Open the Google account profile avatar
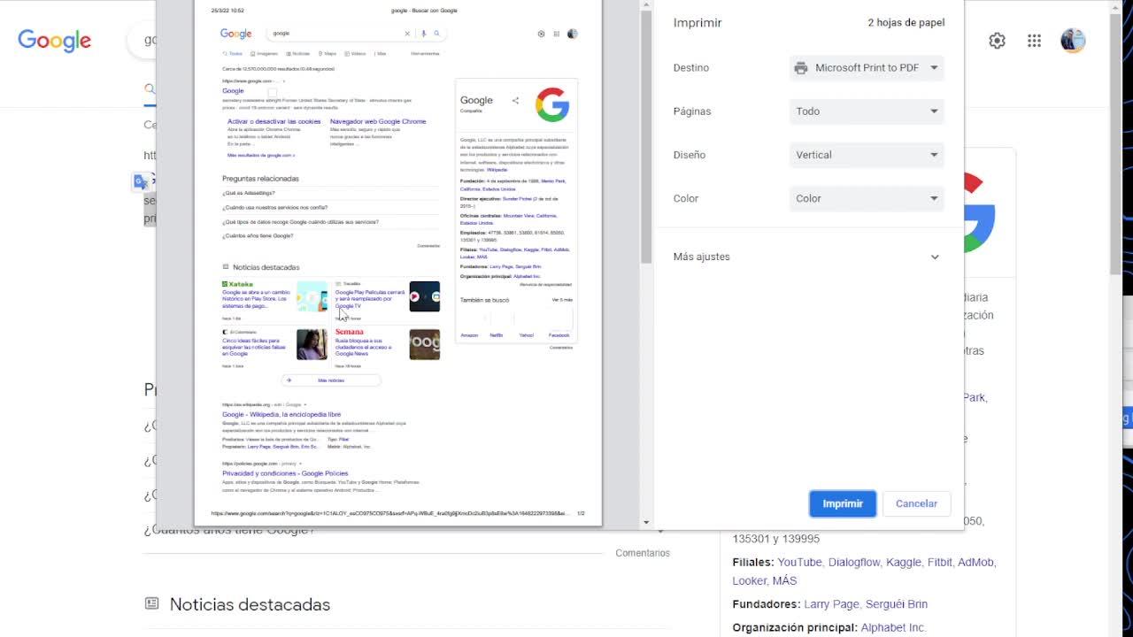1133x637 pixels. point(1073,41)
